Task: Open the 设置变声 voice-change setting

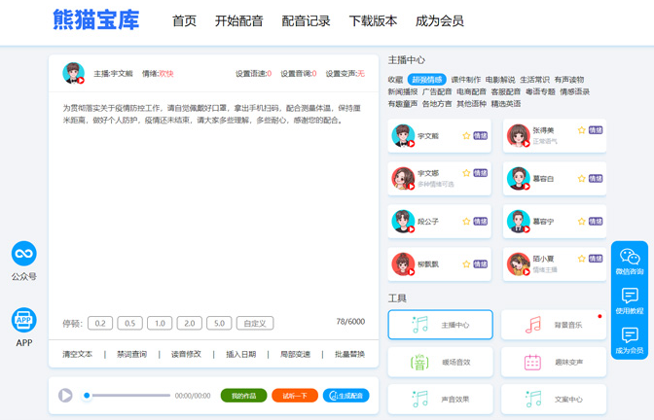Action: pos(345,74)
